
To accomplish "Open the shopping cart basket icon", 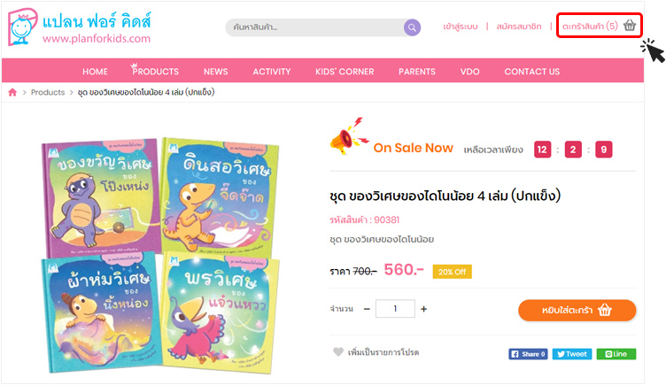I will [x=630, y=26].
